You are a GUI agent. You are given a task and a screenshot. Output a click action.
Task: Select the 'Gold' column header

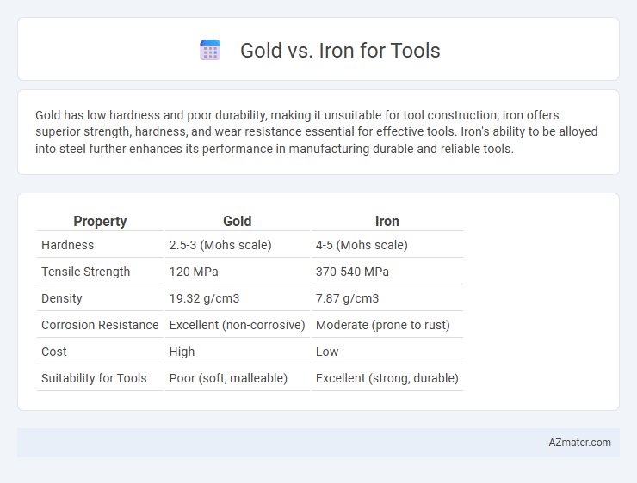(238, 222)
